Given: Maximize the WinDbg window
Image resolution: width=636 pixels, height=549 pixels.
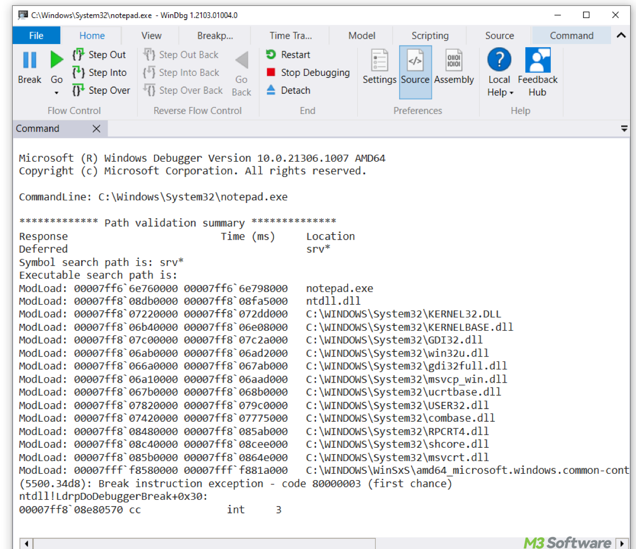Looking at the screenshot, I should pos(586,15).
